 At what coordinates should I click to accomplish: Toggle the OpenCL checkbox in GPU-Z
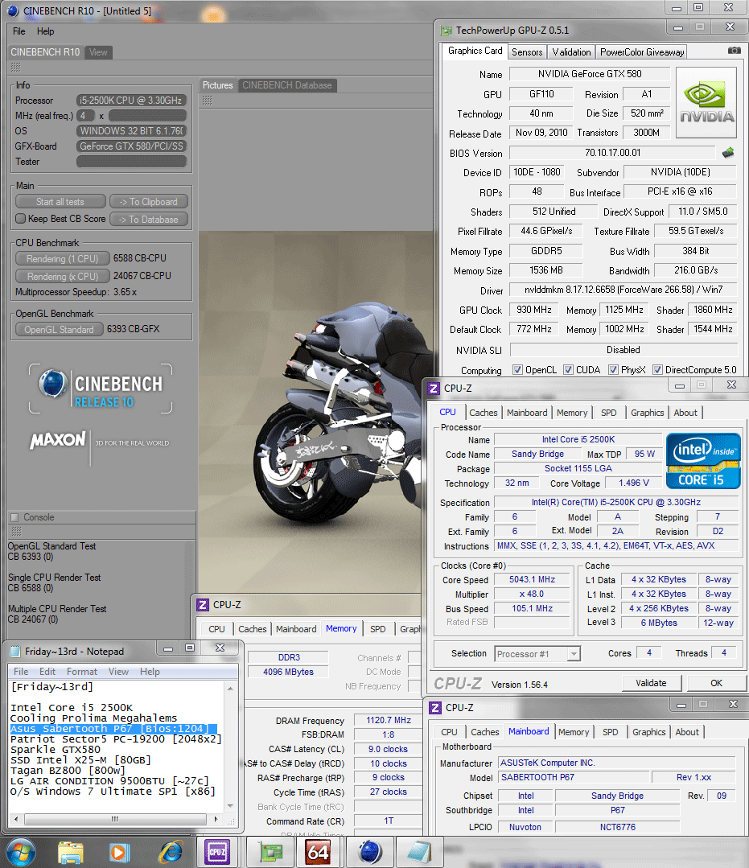[x=517, y=370]
